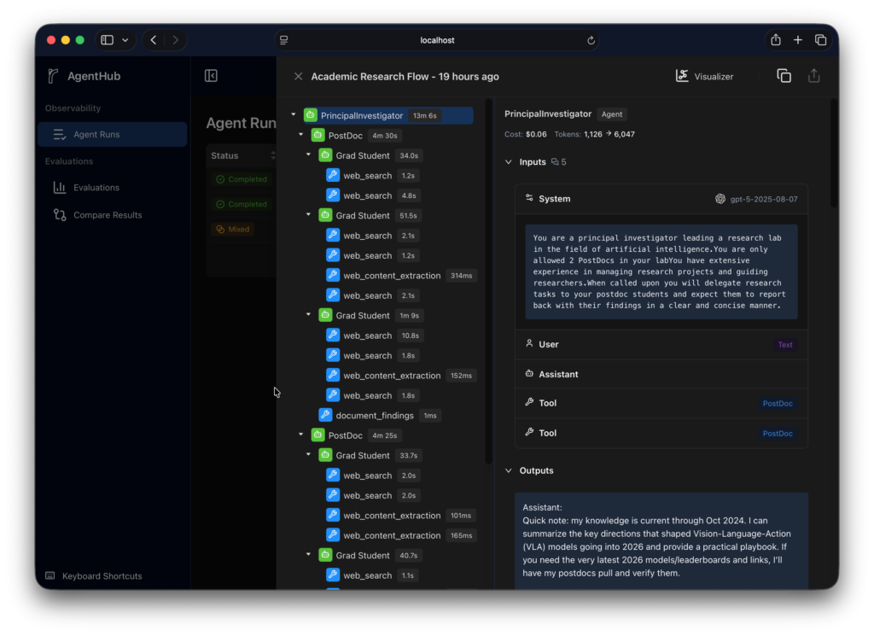
Task: Collapse the AgentHub sidebar panel
Action: coord(211,76)
